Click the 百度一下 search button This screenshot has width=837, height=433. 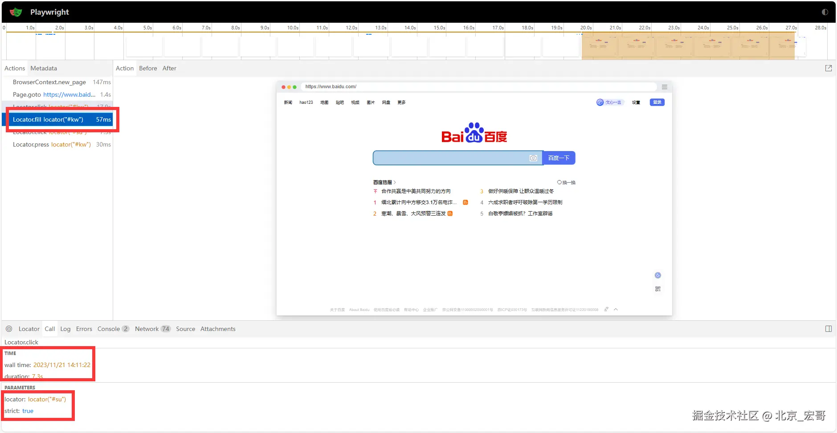click(559, 158)
